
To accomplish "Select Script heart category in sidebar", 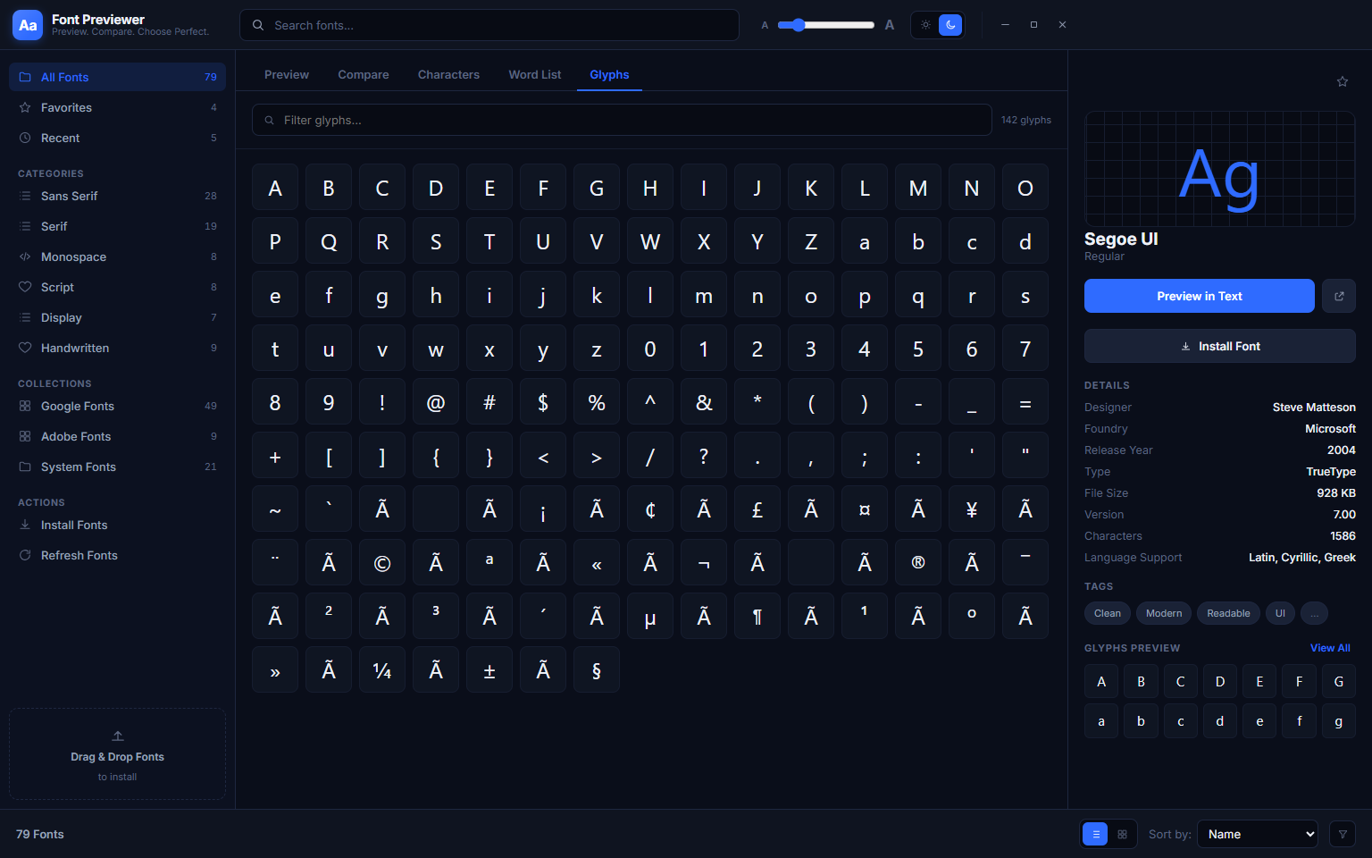I will pyautogui.click(x=117, y=287).
